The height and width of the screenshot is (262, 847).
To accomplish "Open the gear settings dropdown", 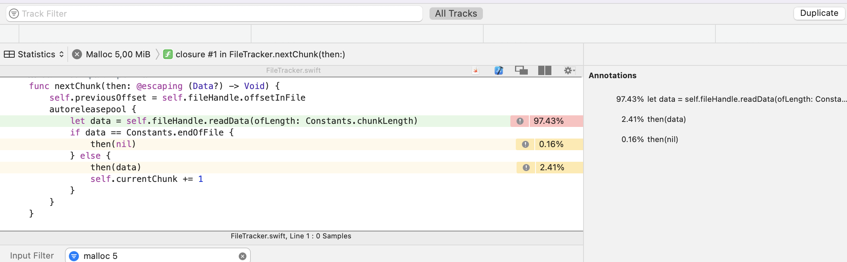I will [x=569, y=70].
